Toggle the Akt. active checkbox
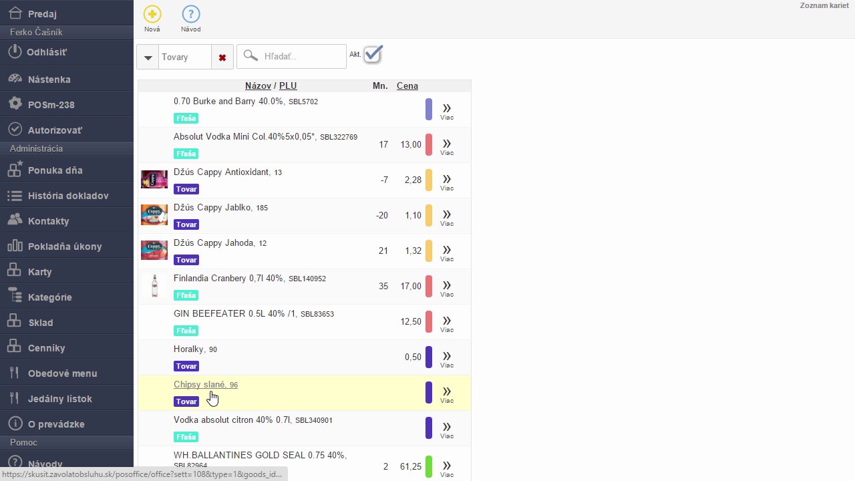Image resolution: width=855 pixels, height=481 pixels. pyautogui.click(x=373, y=54)
